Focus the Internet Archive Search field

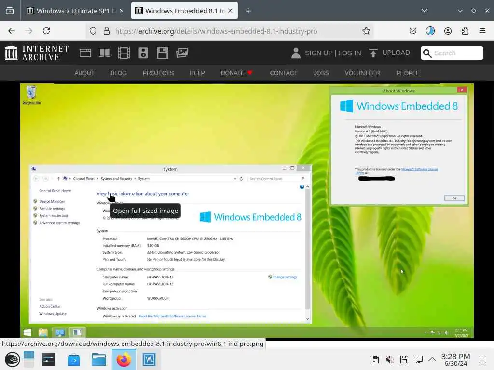tap(452, 53)
